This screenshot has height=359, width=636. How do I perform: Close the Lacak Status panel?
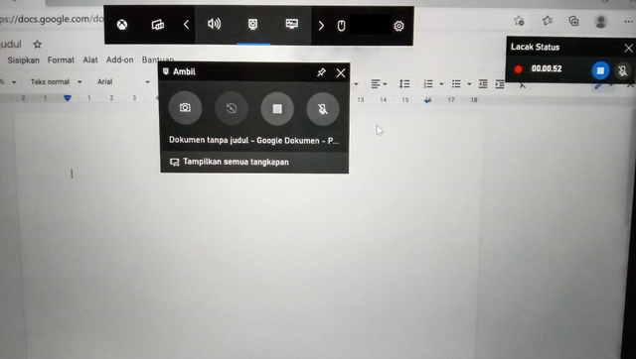coord(629,49)
